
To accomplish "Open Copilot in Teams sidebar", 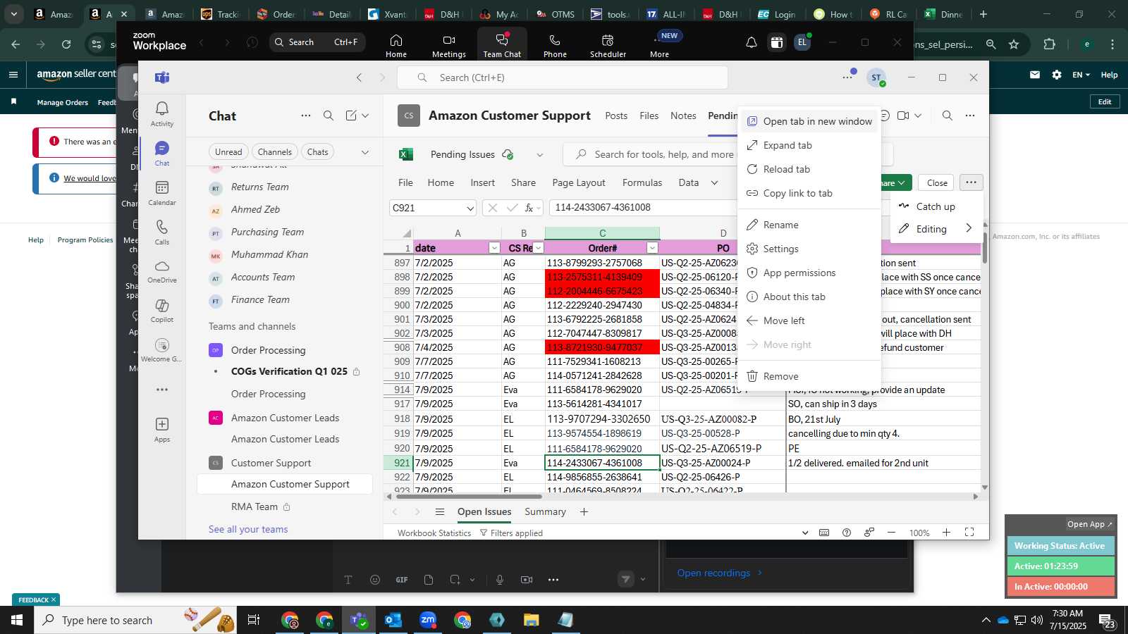I will tap(162, 311).
